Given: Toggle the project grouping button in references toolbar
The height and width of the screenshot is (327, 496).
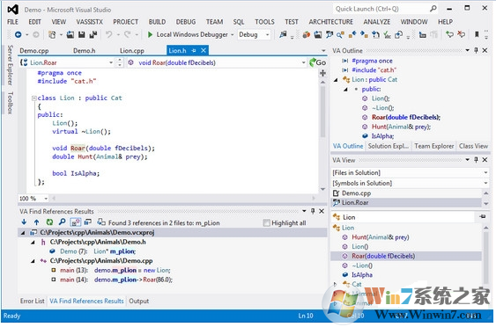Looking at the screenshot, I should coord(87,222).
